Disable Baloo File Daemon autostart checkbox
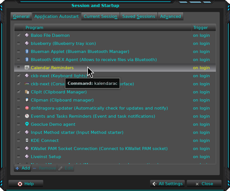This screenshot has height=191, width=230. (19, 35)
